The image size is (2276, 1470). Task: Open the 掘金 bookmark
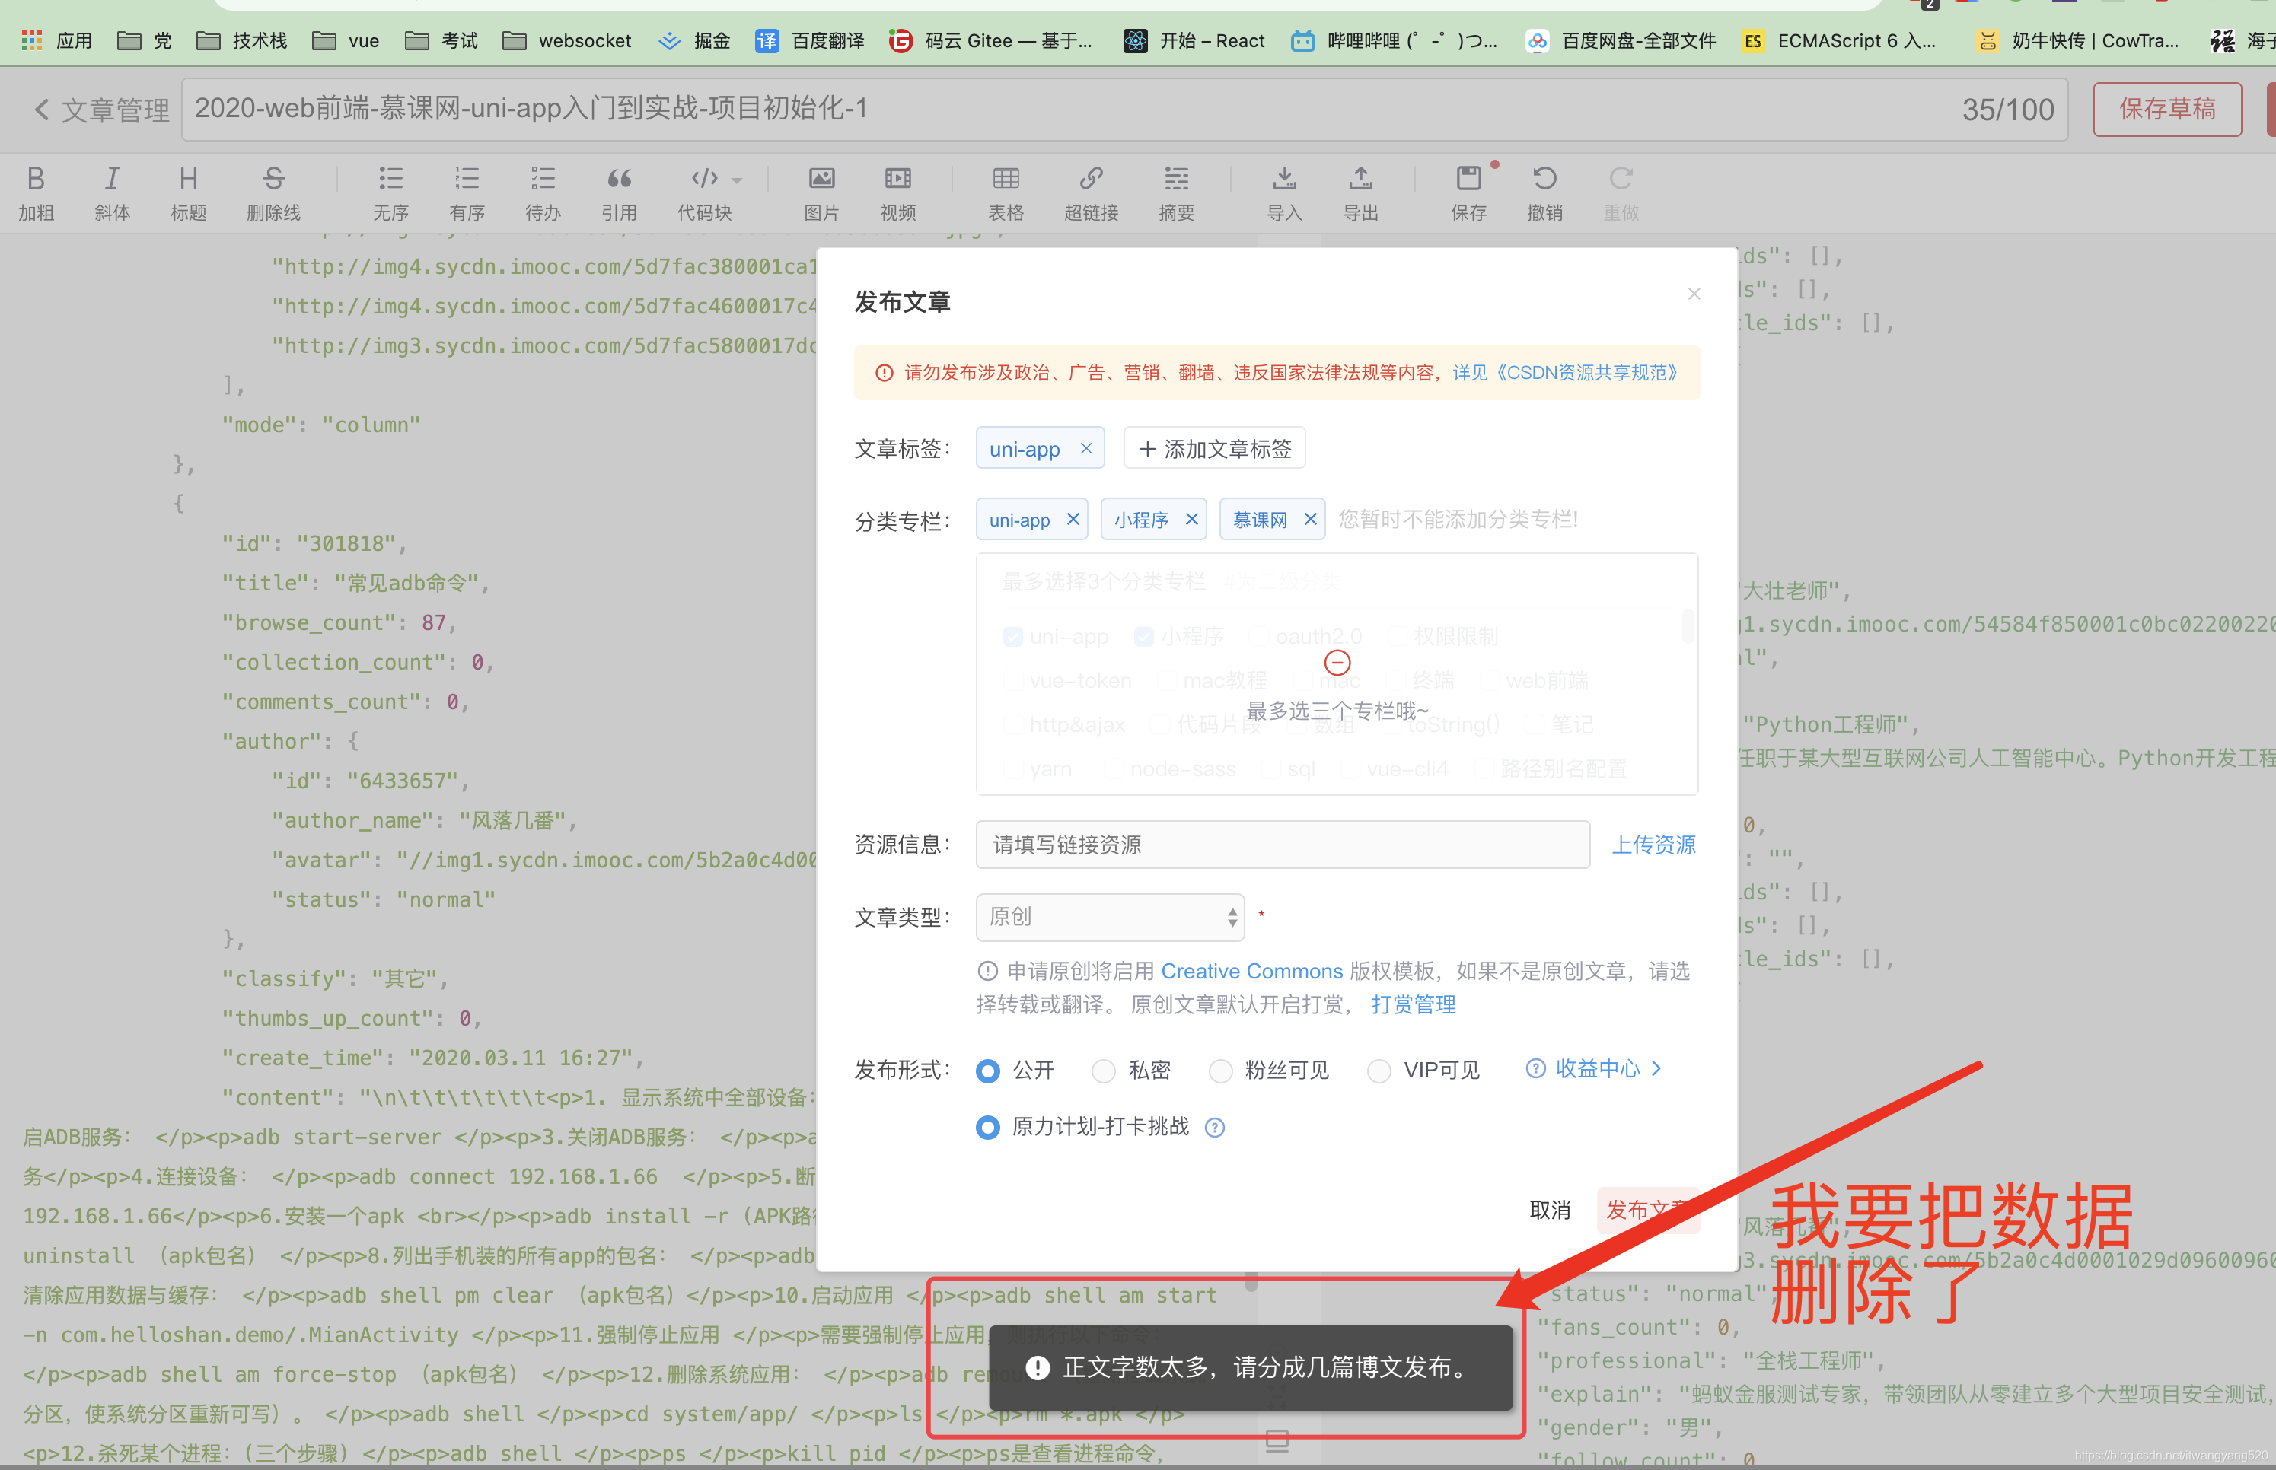pyautogui.click(x=695, y=40)
